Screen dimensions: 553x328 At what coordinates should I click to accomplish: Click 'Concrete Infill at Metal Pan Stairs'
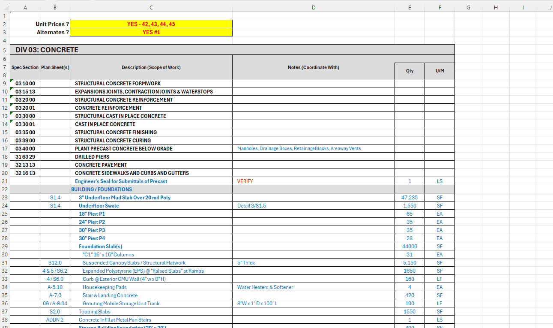[151, 319]
